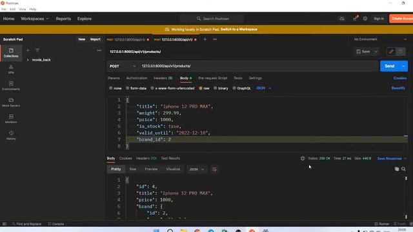Open the Test Results tab
The width and height of the screenshot is (413, 232).
(x=170, y=159)
